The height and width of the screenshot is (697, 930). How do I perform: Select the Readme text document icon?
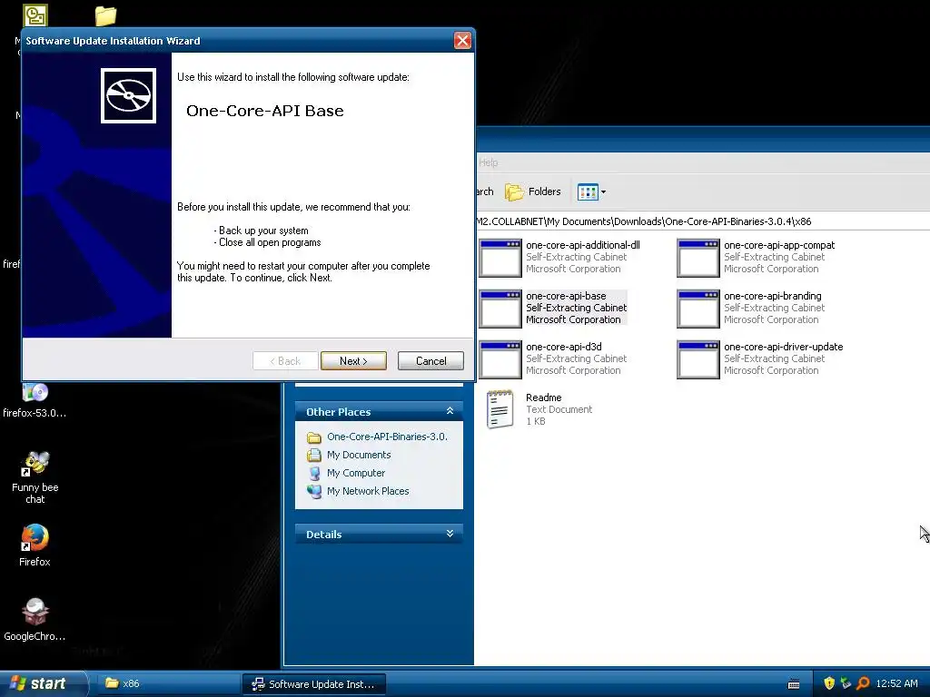pyautogui.click(x=500, y=409)
